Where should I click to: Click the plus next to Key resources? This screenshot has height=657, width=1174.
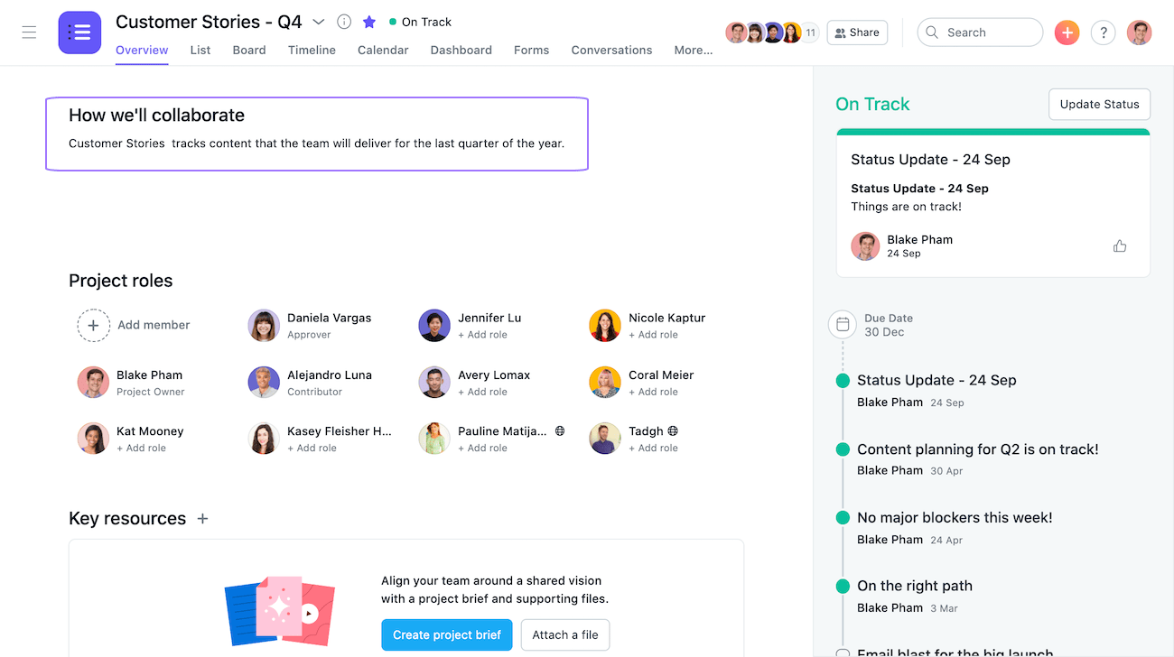(x=202, y=518)
